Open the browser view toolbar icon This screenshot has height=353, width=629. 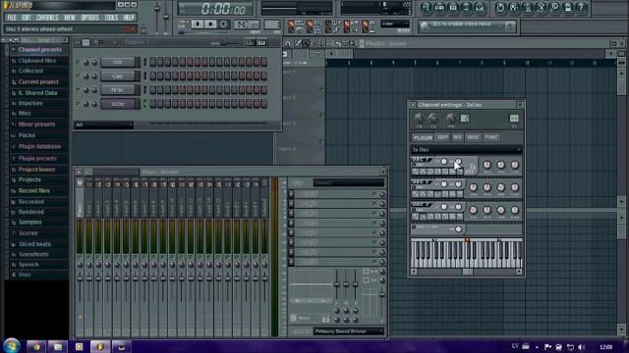point(467,7)
